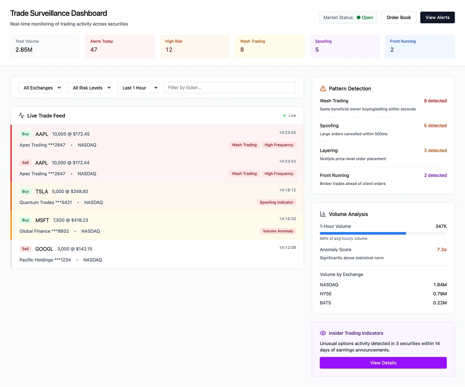Click the View Details button under Insider Trading Indicators
Image resolution: width=465 pixels, height=387 pixels.
383,363
